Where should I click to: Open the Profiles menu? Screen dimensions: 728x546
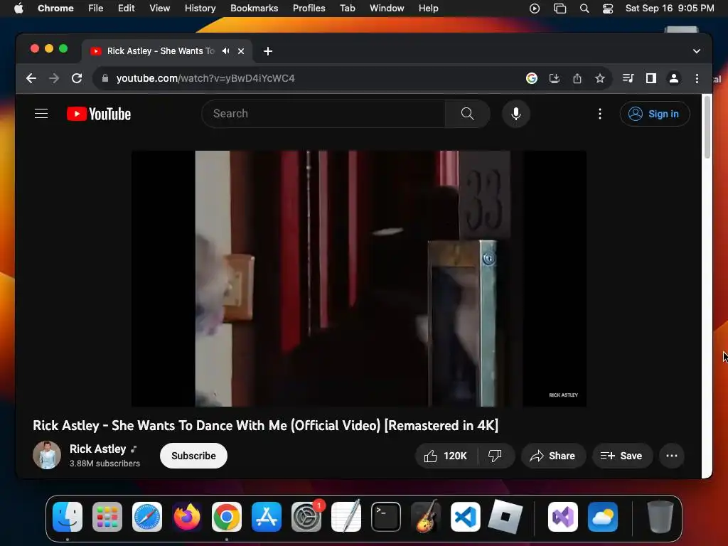[x=309, y=9]
